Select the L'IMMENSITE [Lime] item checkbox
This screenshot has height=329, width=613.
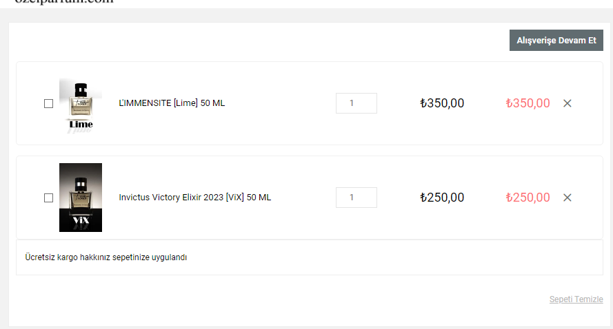(x=48, y=104)
